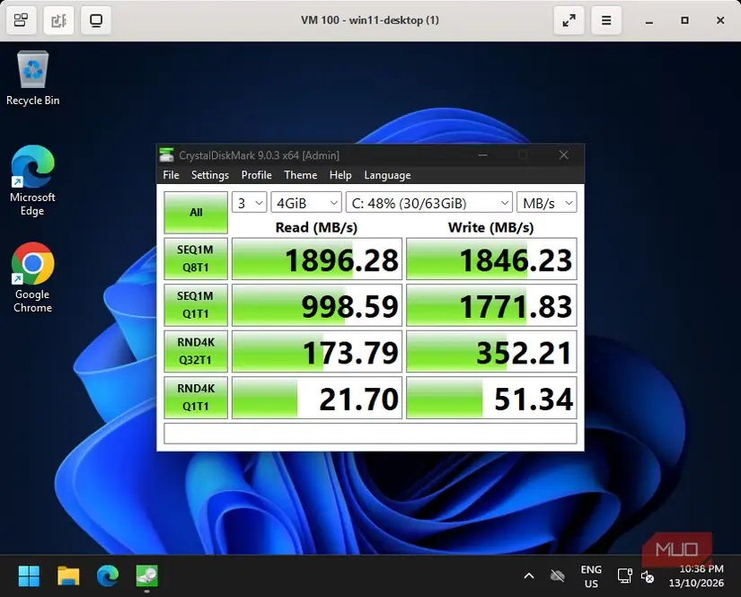The height and width of the screenshot is (597, 741).
Task: Click the 998.59 read result
Action: pos(317,305)
